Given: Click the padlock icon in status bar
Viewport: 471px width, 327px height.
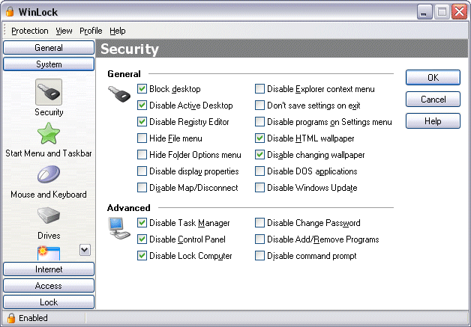Looking at the screenshot, I should coord(11,318).
